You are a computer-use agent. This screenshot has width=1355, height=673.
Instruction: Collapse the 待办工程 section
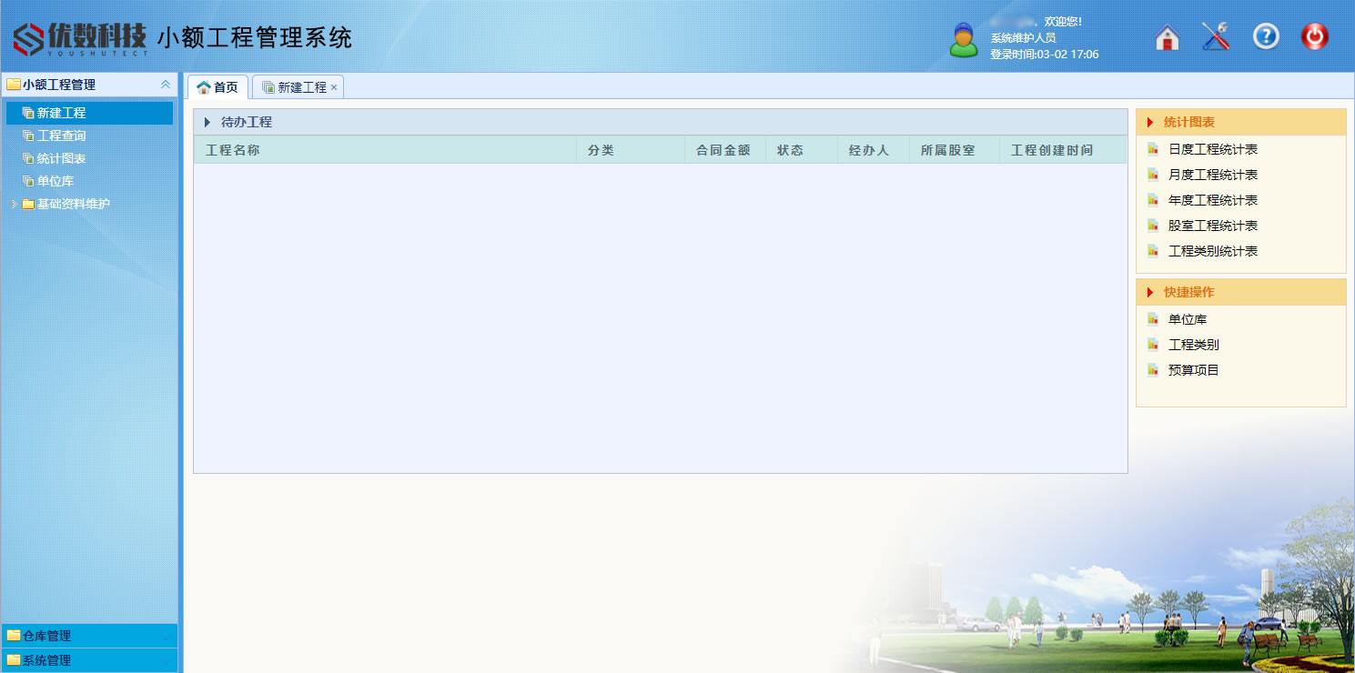[x=207, y=122]
